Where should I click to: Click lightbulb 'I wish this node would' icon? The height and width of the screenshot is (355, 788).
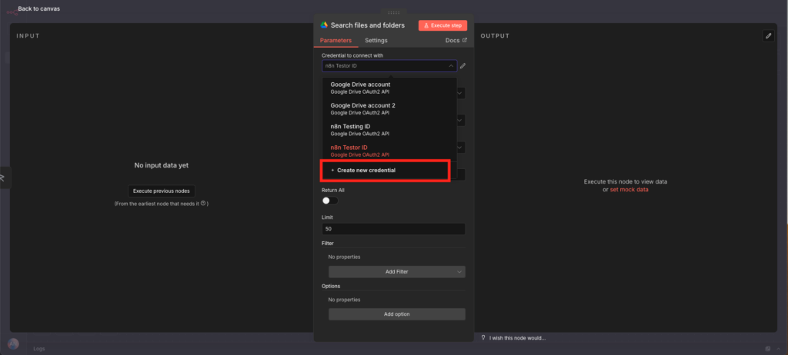pyautogui.click(x=483, y=337)
